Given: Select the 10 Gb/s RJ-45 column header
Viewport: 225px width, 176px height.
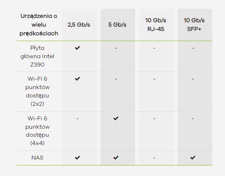Looking at the screenshot, I should pyautogui.click(x=156, y=24).
